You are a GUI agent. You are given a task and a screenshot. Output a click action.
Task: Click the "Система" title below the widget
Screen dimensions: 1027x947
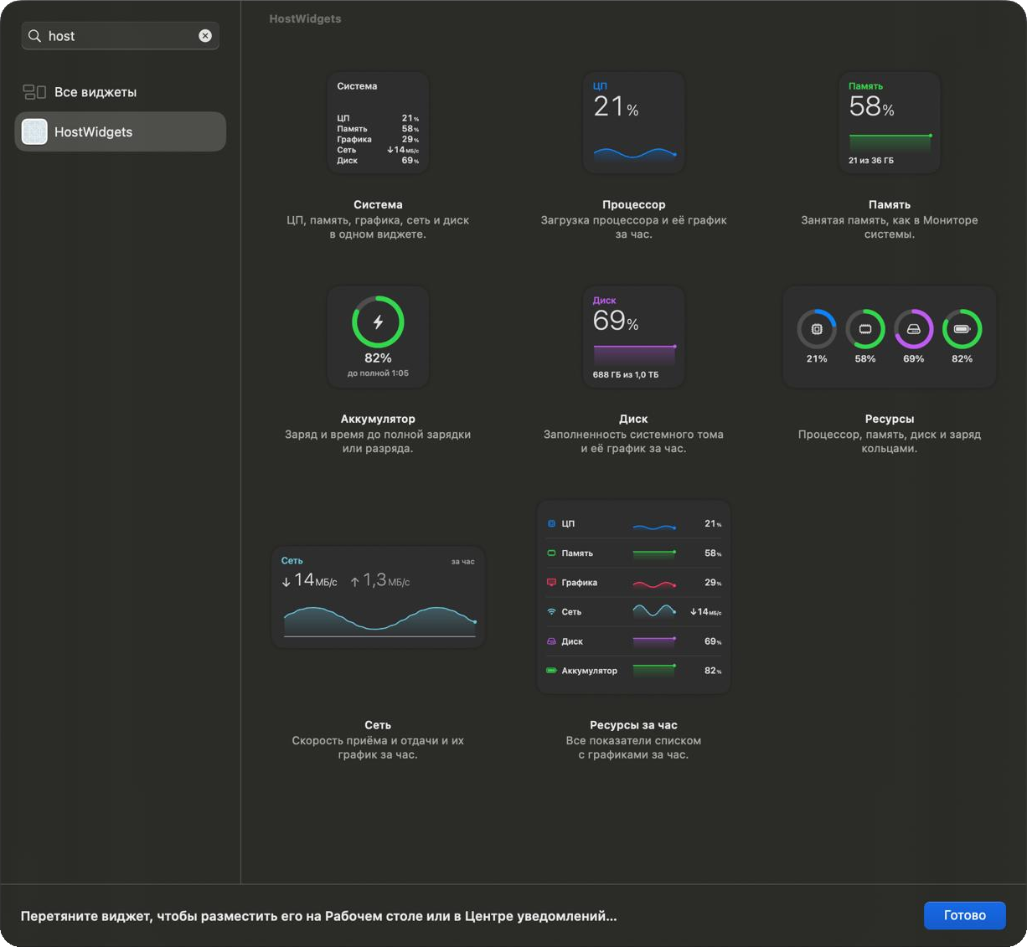[x=378, y=204]
